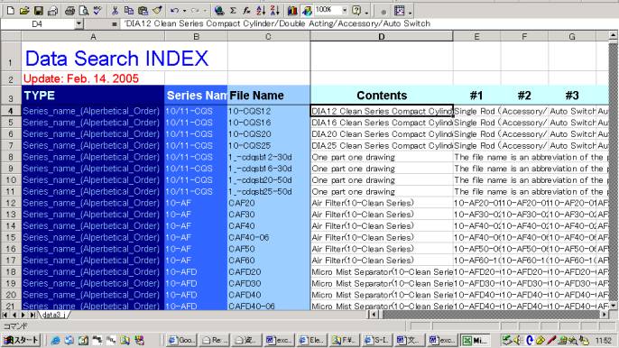This screenshot has height=348, width=619.
Task: Open the Print Preview icon
Action: click(x=84, y=11)
